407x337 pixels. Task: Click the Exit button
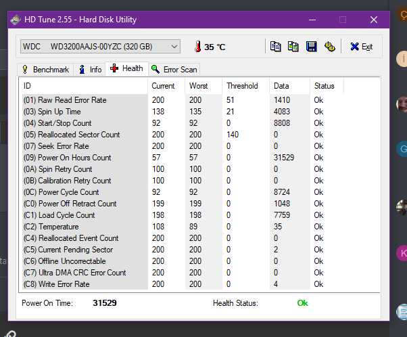tap(361, 47)
